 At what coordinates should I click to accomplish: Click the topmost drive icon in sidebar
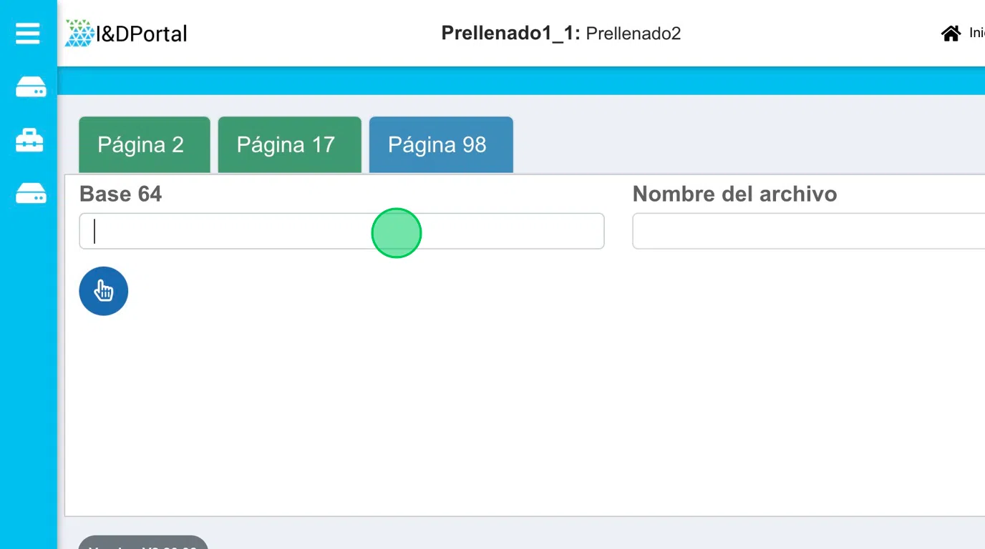coord(31,87)
